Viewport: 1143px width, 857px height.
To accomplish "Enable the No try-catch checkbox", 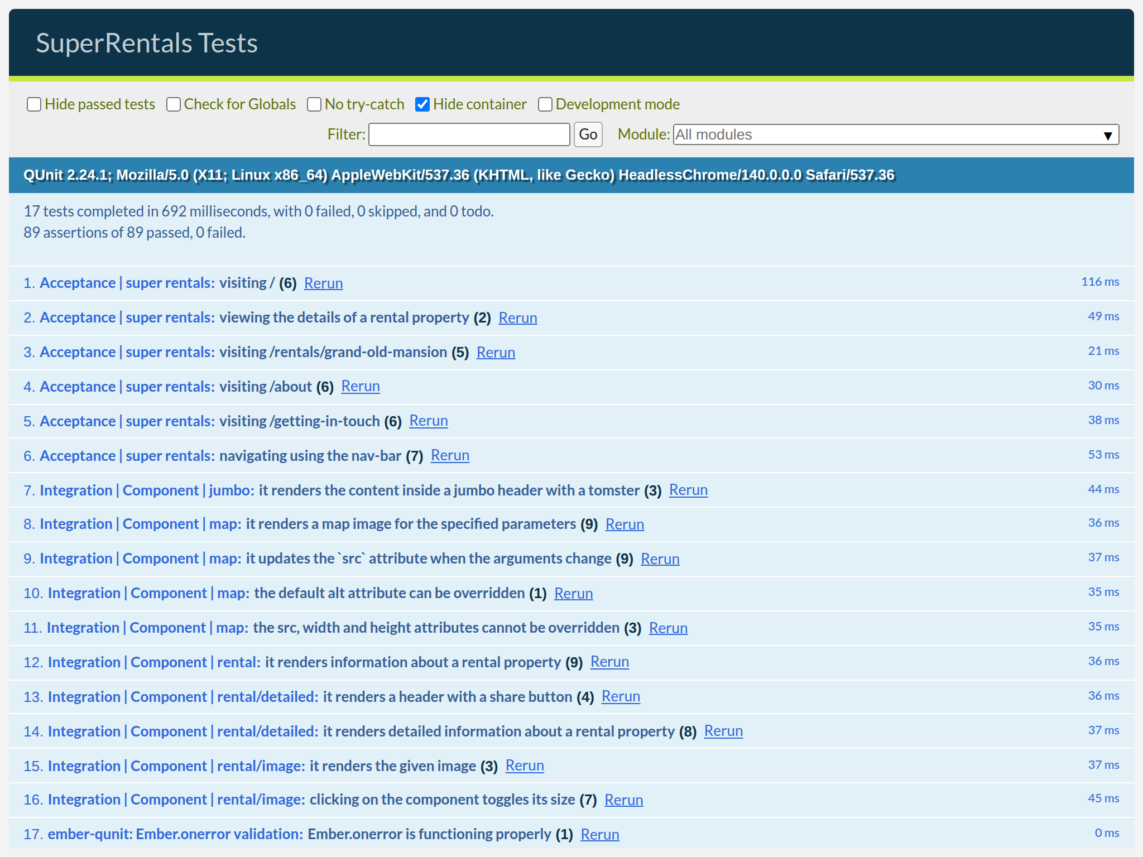I will 314,104.
